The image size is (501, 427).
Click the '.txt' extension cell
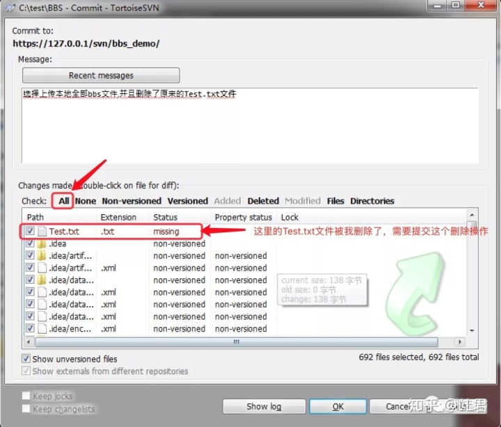pyautogui.click(x=107, y=231)
